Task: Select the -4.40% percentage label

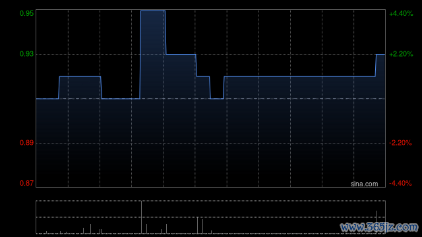Action: 400,183
